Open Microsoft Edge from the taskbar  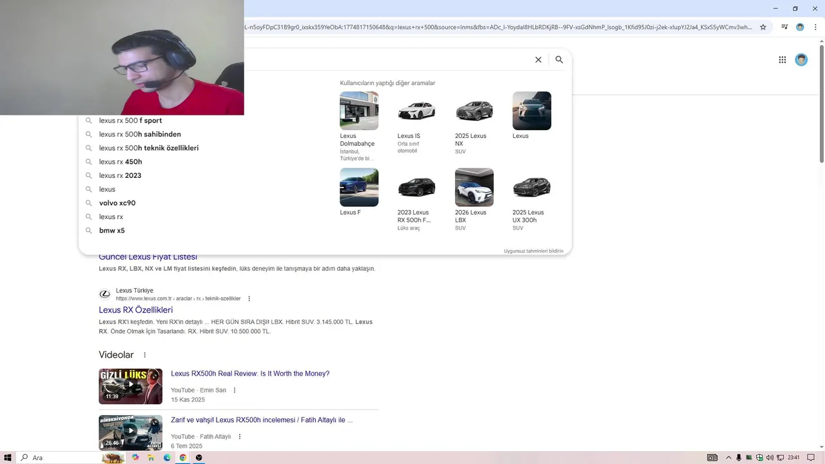point(167,458)
